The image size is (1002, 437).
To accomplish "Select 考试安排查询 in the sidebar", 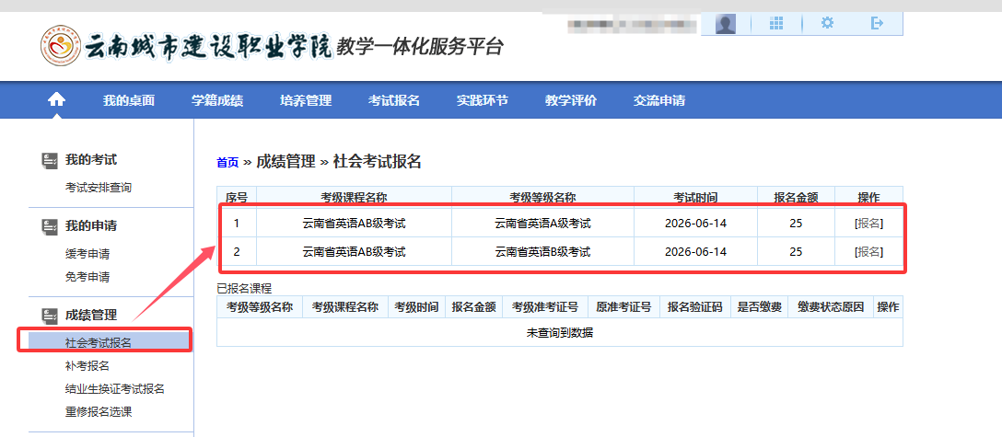I will 99,188.
